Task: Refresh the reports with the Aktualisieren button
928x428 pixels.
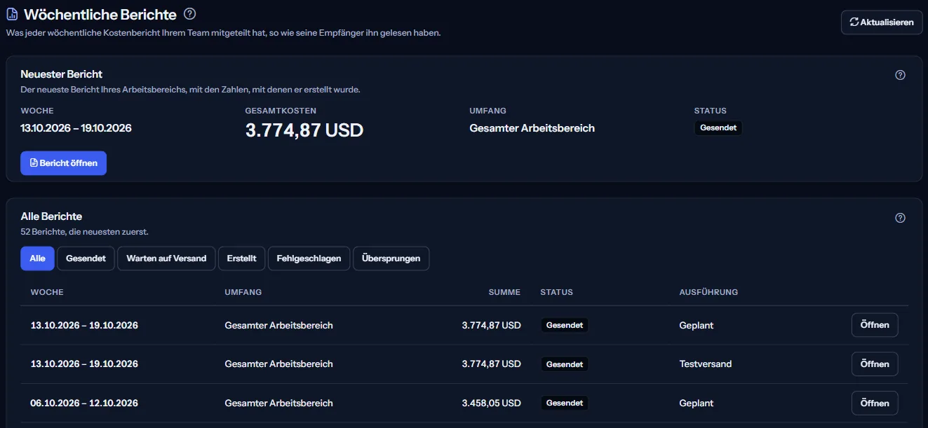Action: pos(882,22)
